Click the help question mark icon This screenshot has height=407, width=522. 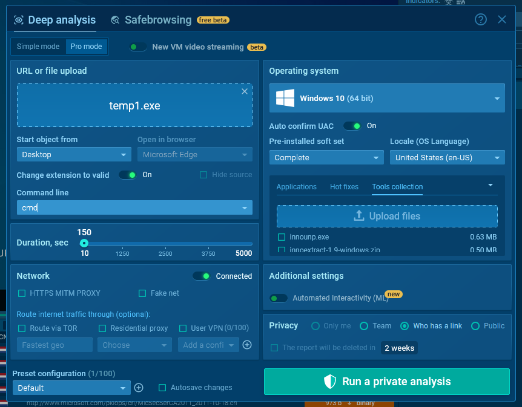coord(481,19)
